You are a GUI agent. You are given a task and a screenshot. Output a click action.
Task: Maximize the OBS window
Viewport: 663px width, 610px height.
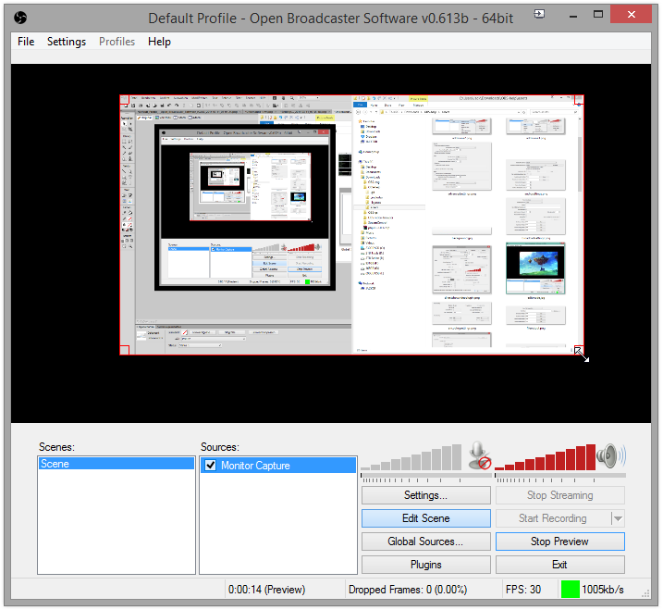pyautogui.click(x=599, y=16)
